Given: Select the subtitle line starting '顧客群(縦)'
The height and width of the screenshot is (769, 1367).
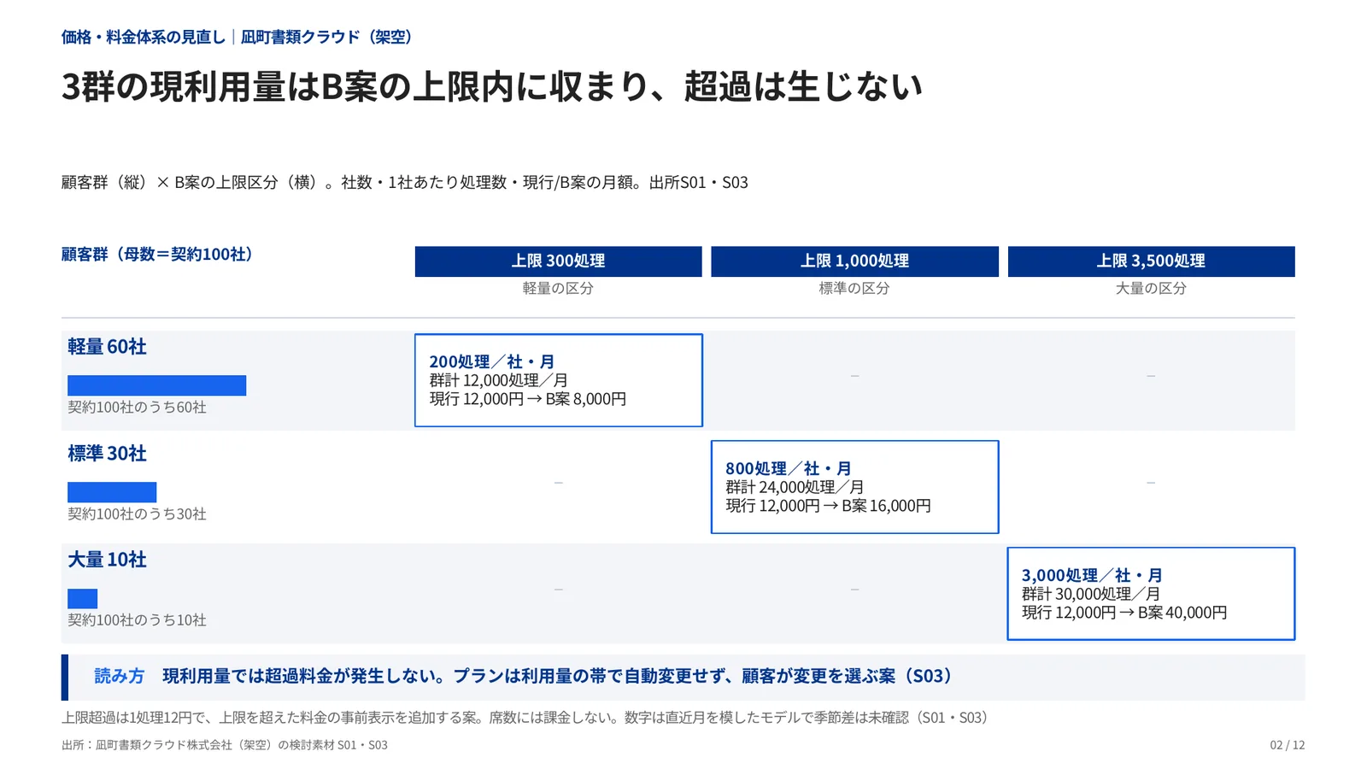Looking at the screenshot, I should [405, 182].
